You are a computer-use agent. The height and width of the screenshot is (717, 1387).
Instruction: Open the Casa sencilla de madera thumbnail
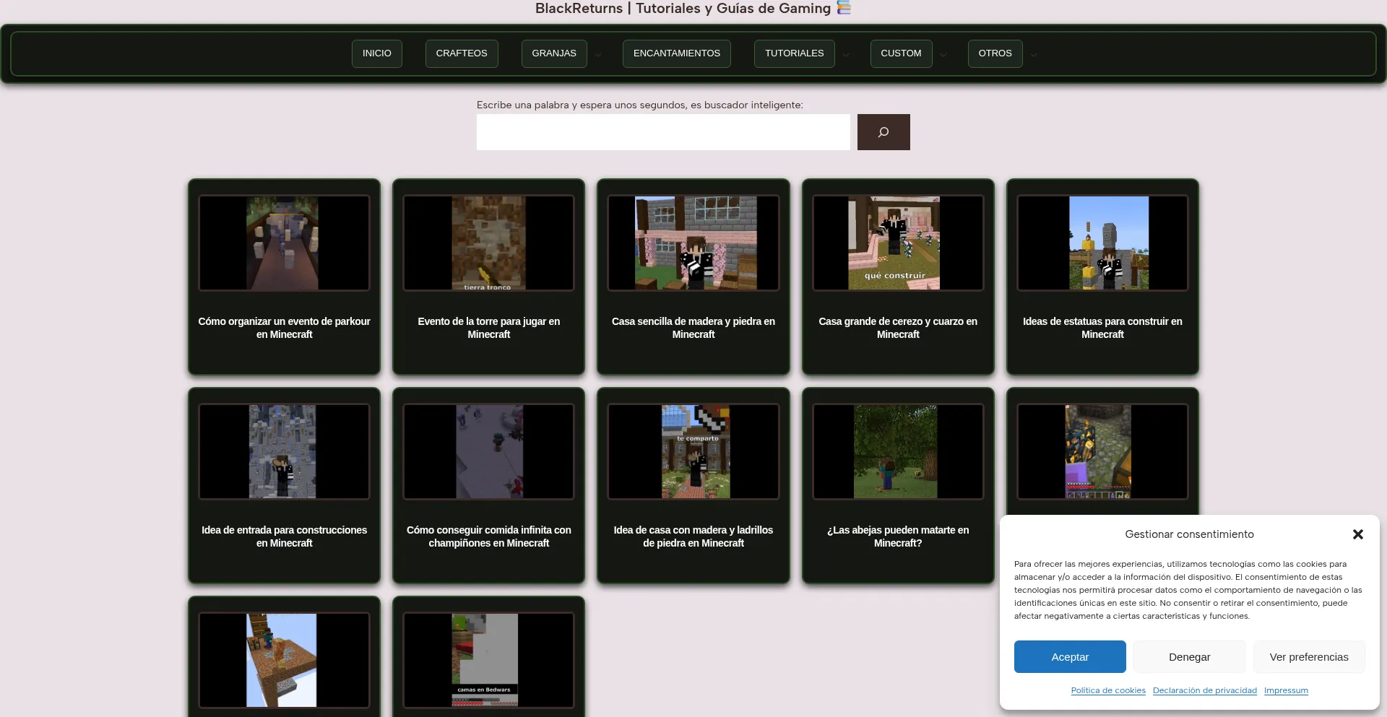[693, 243]
